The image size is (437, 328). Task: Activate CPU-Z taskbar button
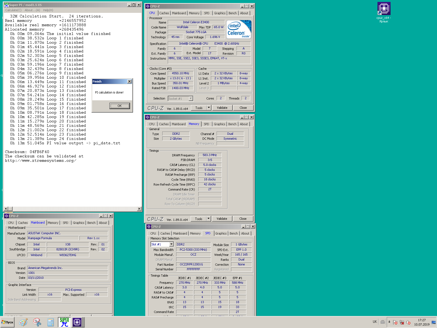77,322
